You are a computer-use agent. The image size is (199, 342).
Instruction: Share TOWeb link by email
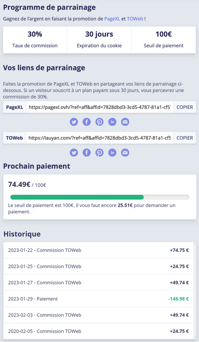click(x=125, y=153)
